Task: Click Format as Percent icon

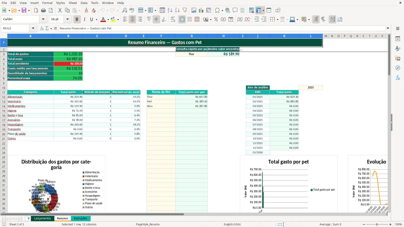Action: [216, 20]
